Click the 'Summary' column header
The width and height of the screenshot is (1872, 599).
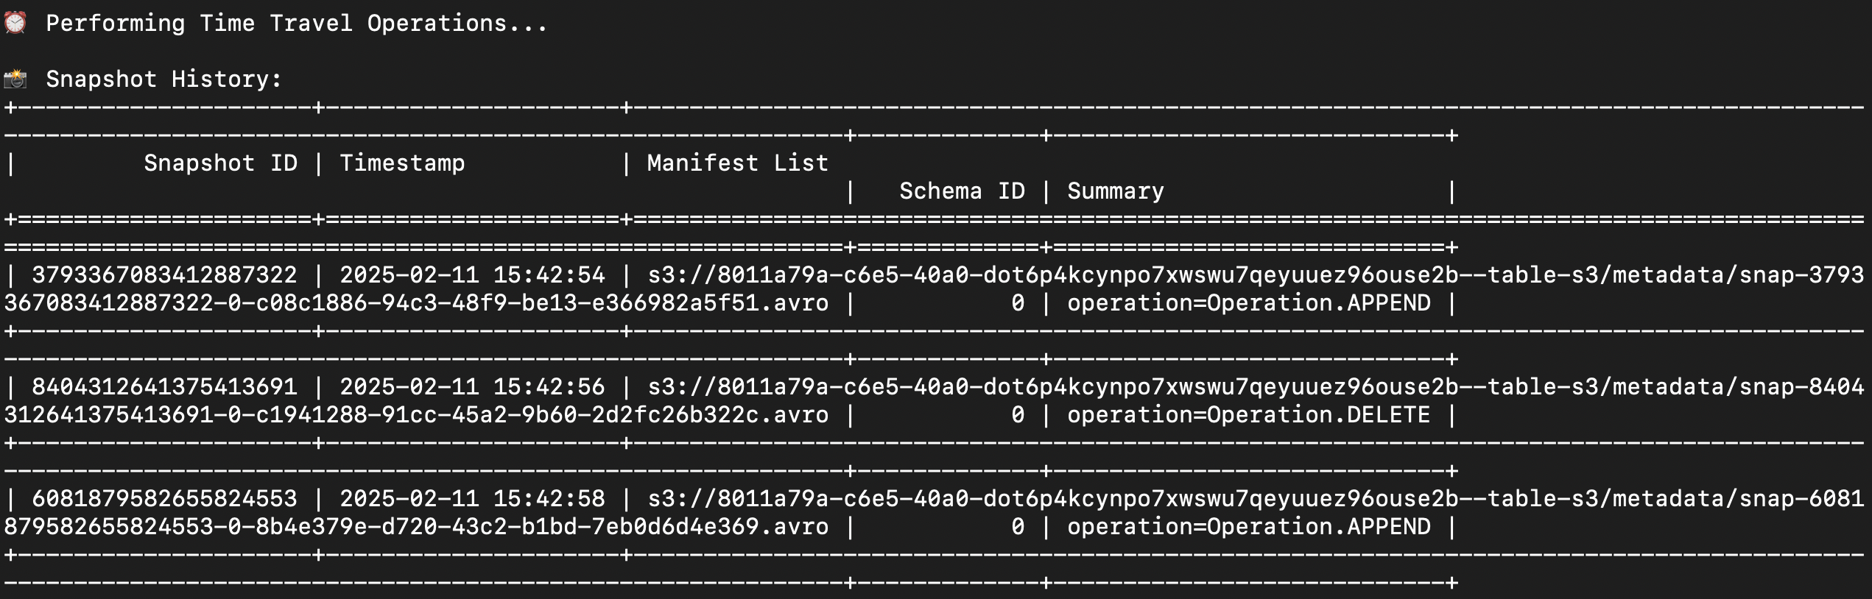click(x=1116, y=191)
